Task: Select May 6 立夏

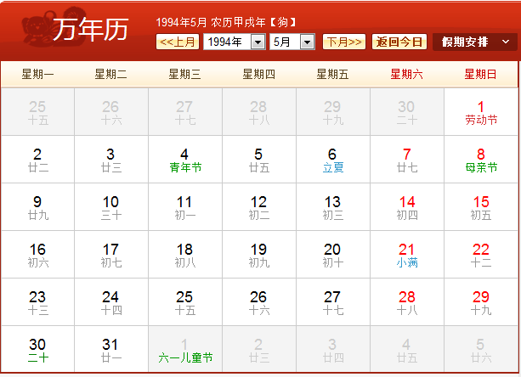Action: click(x=333, y=160)
